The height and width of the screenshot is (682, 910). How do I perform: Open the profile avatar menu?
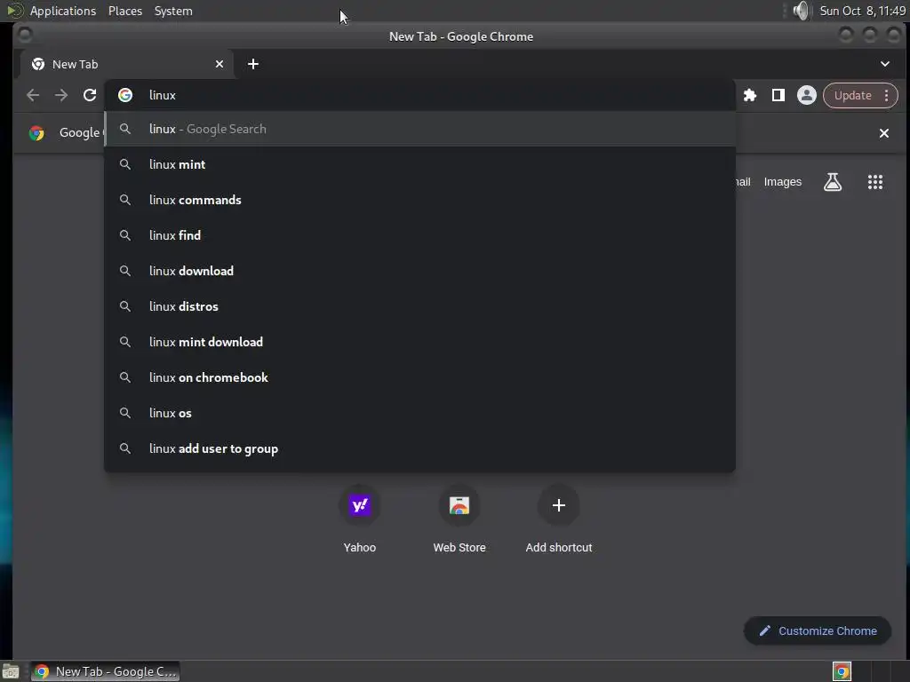pyautogui.click(x=806, y=96)
